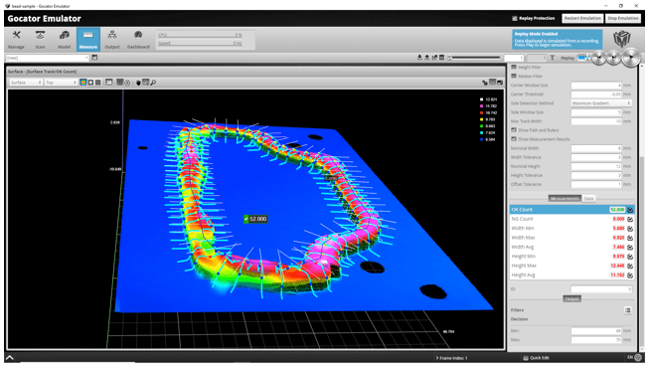Click the Quick Edit button
The width and height of the screenshot is (650, 367).
point(537,358)
